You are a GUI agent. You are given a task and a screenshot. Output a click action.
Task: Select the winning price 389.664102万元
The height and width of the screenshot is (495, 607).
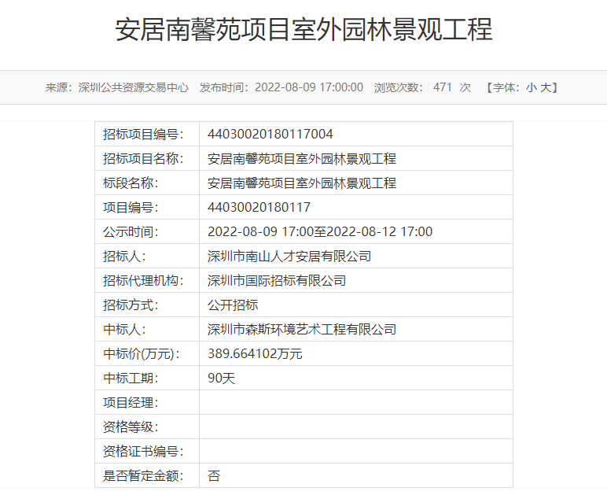point(255,353)
